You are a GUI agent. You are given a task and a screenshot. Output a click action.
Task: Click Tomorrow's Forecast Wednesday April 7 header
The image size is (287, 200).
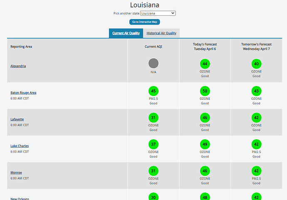point(256,47)
